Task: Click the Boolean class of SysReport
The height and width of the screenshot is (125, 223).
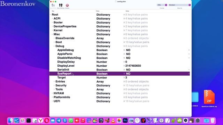Action: click(x=102, y=74)
